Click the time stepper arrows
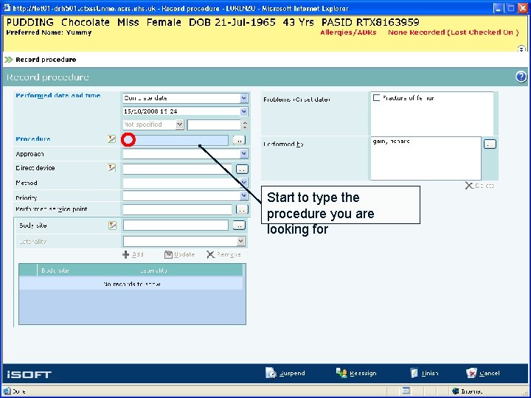Image resolution: width=531 pixels, height=398 pixels. (245, 125)
